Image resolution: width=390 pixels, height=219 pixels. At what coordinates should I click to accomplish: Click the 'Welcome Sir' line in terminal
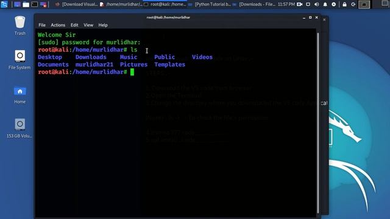(57, 35)
